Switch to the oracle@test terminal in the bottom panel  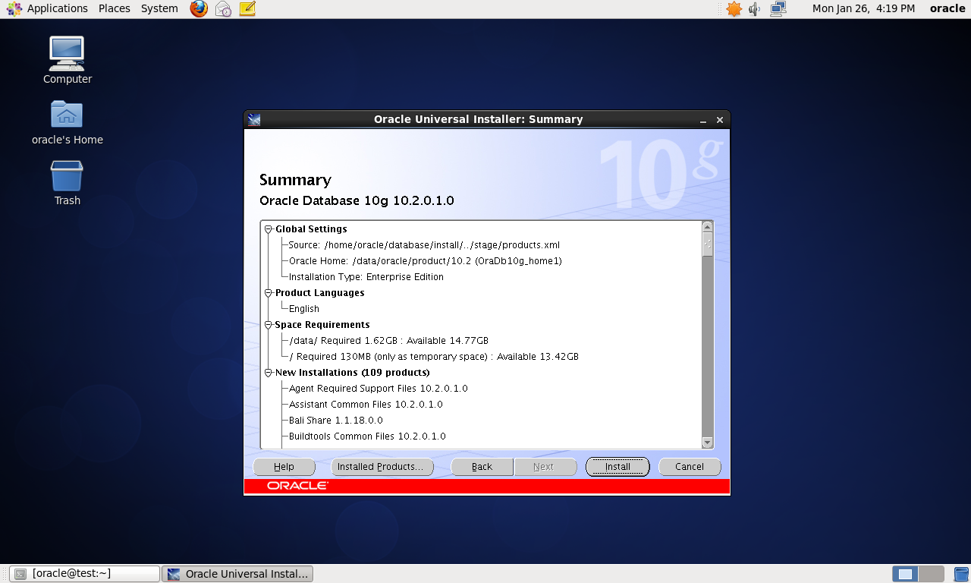click(85, 574)
